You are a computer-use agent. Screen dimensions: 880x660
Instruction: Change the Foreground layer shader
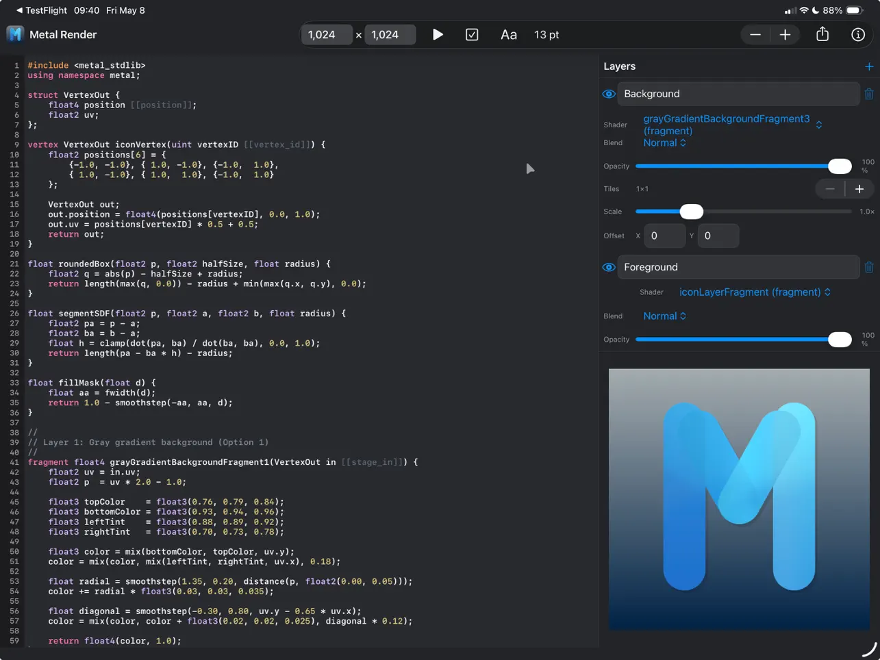tap(755, 292)
